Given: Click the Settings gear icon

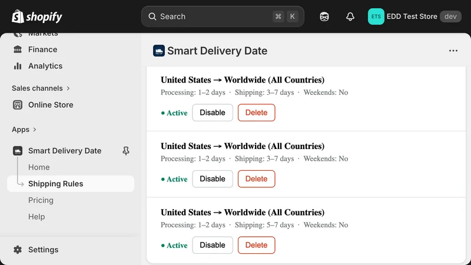Looking at the screenshot, I should pos(18,250).
